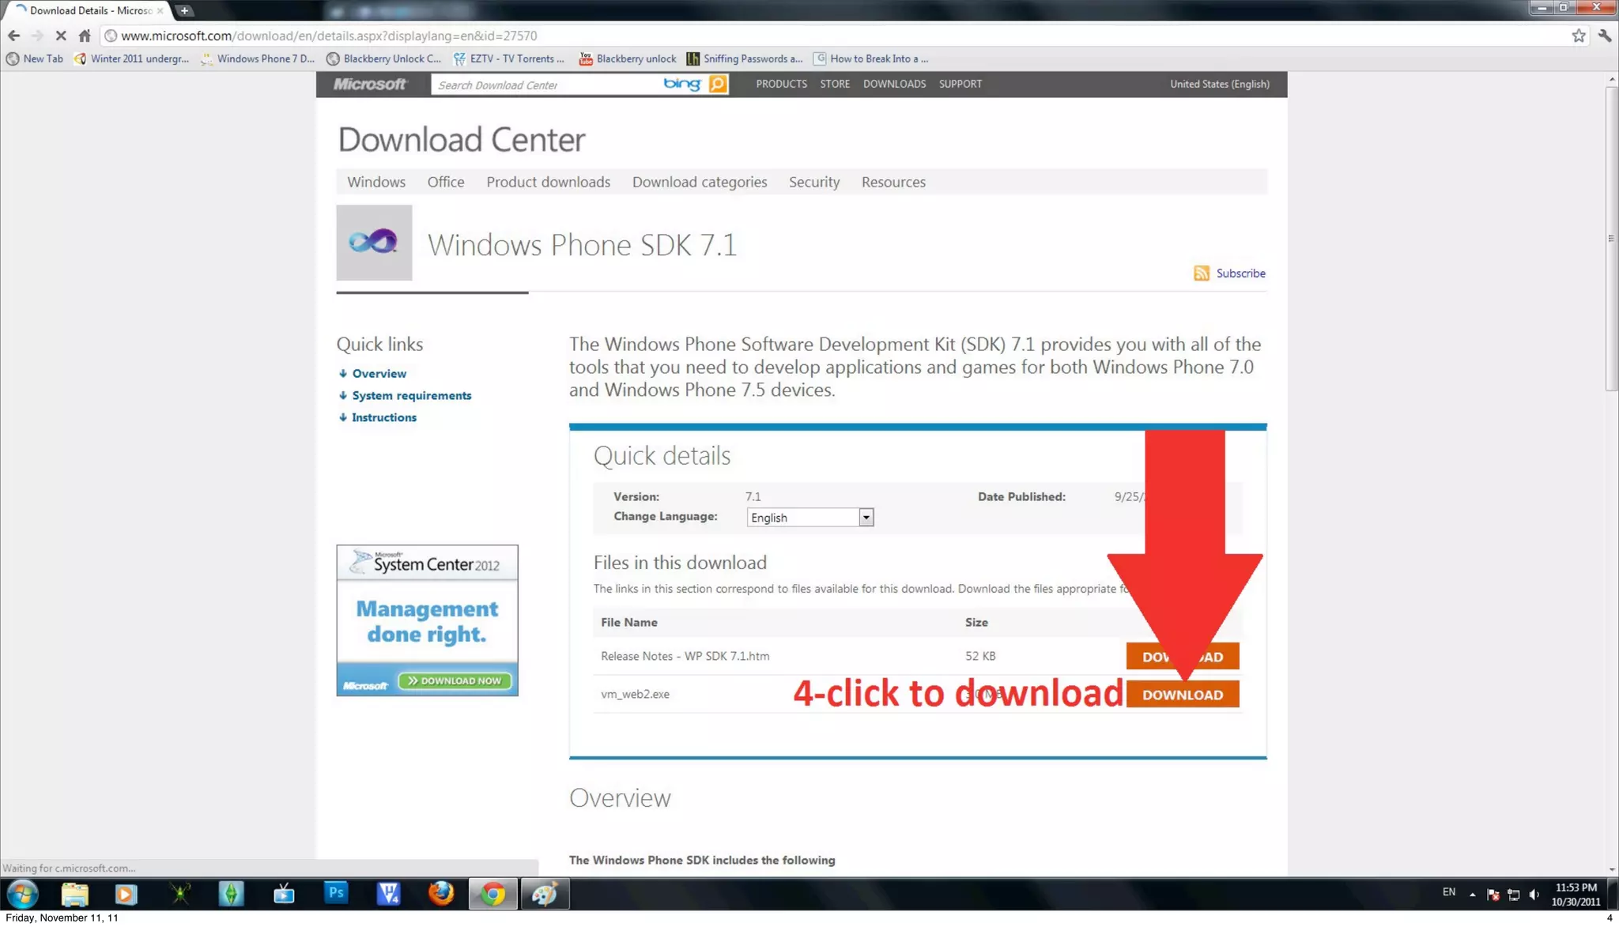
Task: Download the vm_web2.exe file
Action: (x=1182, y=695)
